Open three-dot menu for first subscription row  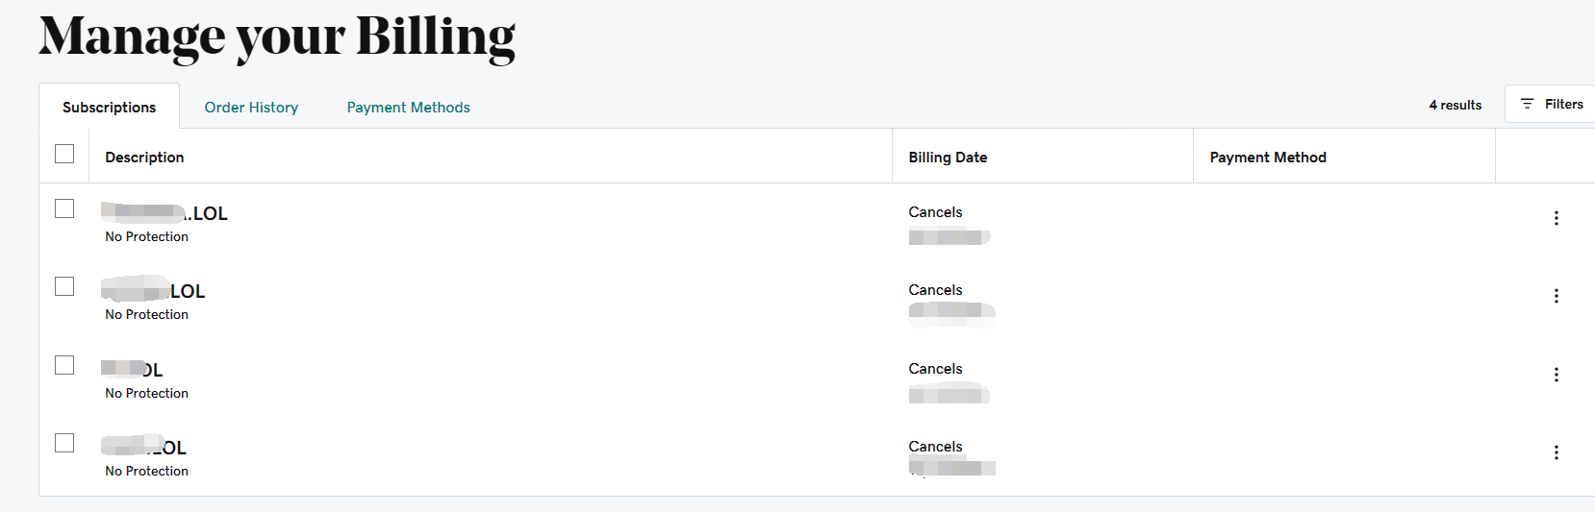1556,218
